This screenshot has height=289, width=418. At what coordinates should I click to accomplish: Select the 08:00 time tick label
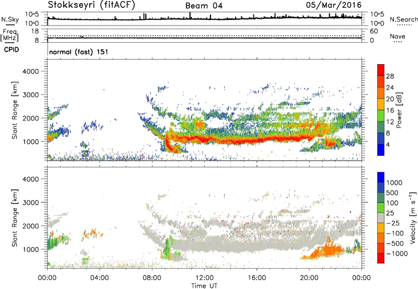click(152, 278)
